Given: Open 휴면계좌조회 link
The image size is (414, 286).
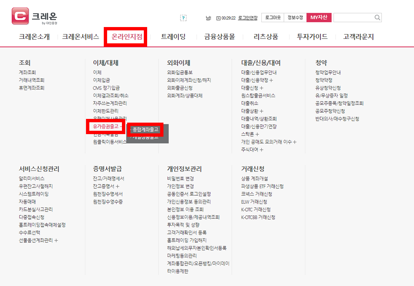Looking at the screenshot, I should tap(32, 88).
